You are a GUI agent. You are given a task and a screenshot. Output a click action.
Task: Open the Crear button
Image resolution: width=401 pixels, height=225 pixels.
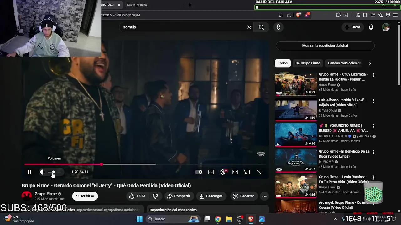pyautogui.click(x=352, y=27)
